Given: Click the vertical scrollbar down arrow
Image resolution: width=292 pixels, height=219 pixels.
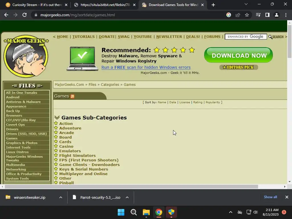Looking at the screenshot, I should click(289, 182).
